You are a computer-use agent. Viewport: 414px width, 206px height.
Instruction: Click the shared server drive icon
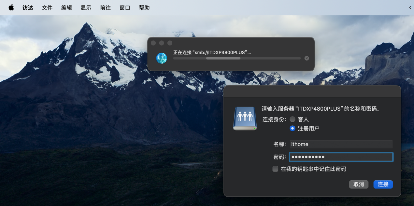[245, 118]
